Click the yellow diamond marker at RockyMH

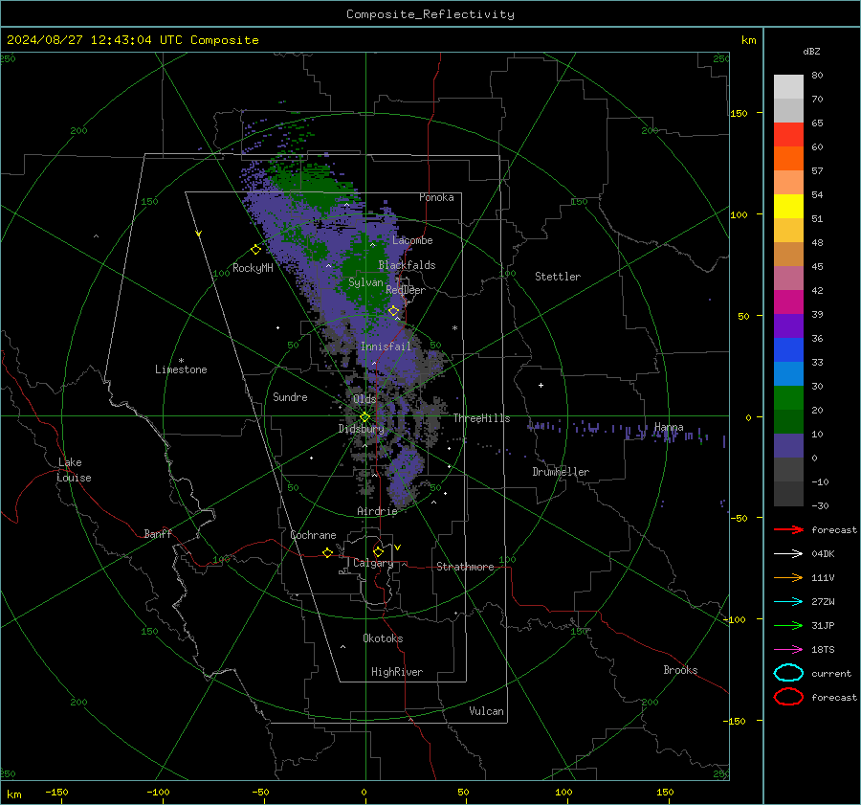point(255,250)
